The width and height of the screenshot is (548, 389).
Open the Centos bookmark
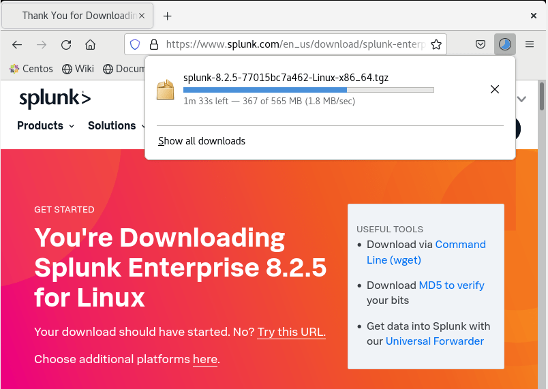point(31,69)
